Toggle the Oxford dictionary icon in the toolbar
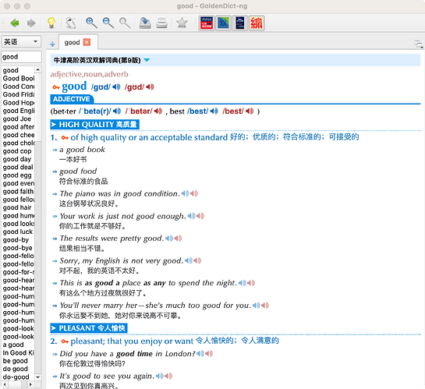The image size is (425, 389). click(x=207, y=23)
